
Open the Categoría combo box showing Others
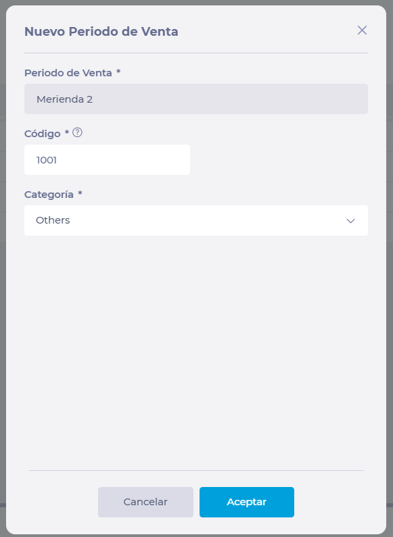point(195,220)
